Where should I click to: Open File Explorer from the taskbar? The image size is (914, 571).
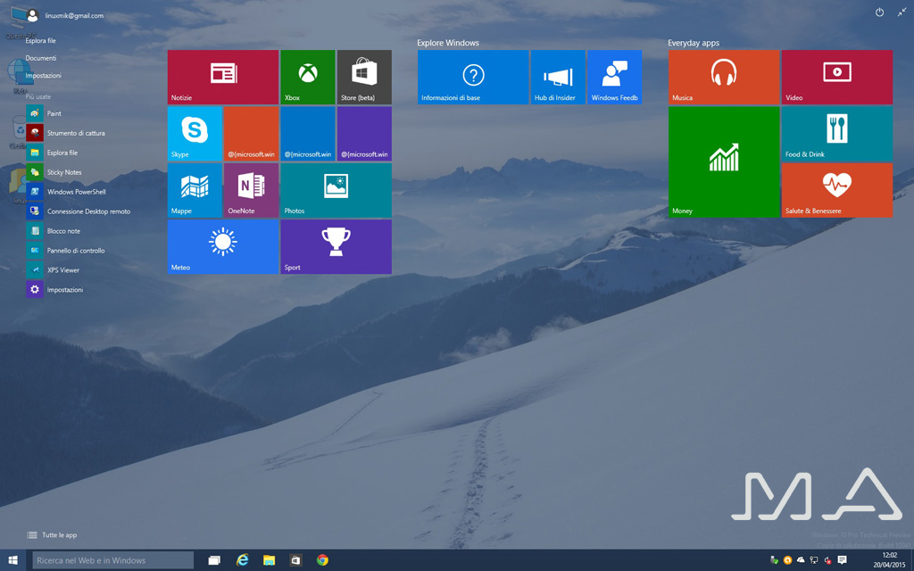(269, 560)
